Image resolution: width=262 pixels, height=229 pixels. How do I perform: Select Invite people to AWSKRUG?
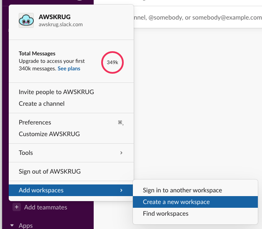[x=71, y=92]
